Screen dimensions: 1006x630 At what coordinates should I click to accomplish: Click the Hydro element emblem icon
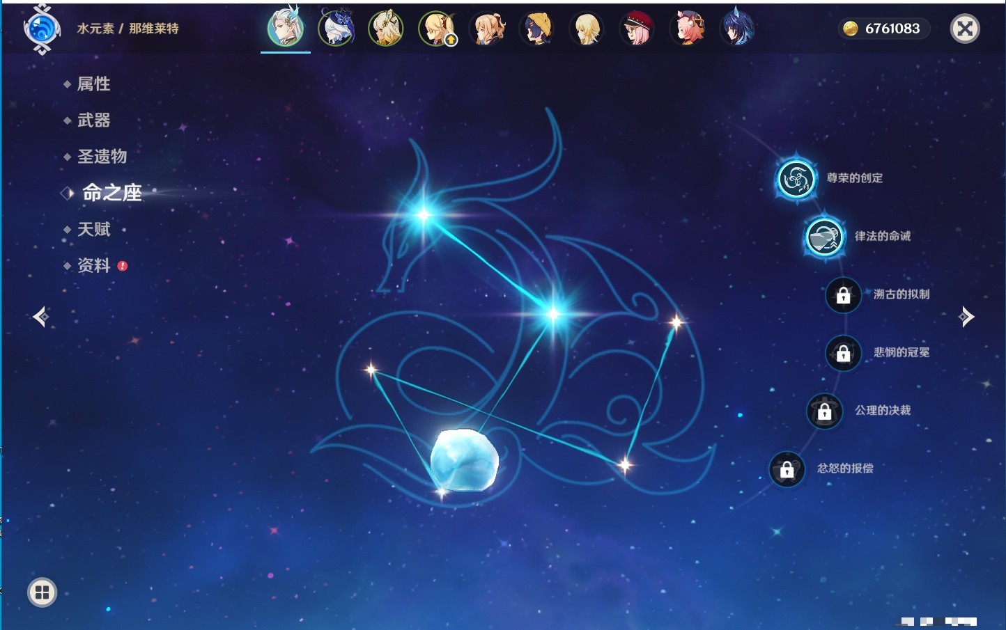(x=42, y=29)
